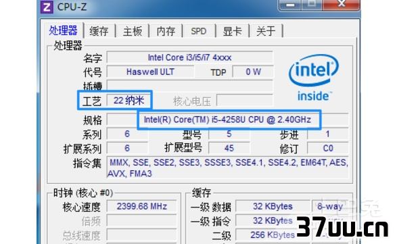This screenshot has height=244, width=397.
Task: Open the SPD tab
Action: (199, 31)
